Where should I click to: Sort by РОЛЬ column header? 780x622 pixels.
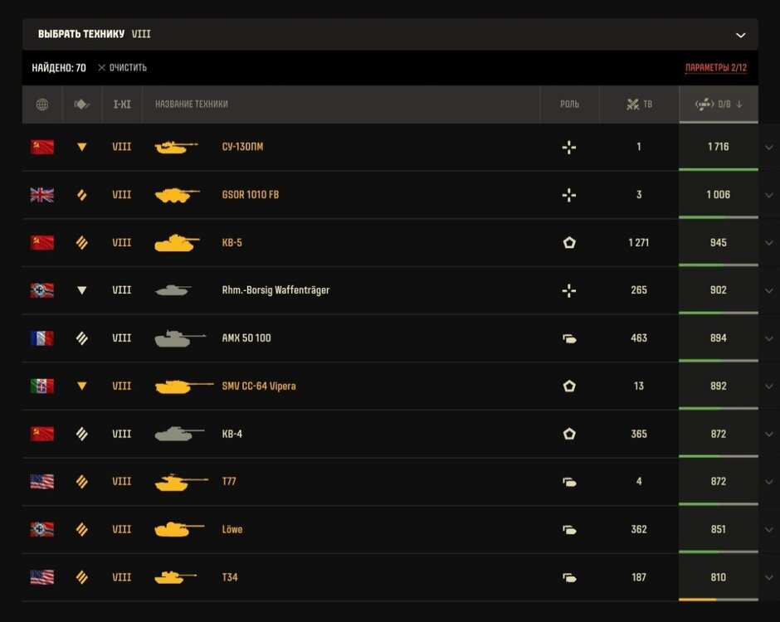[x=569, y=104]
